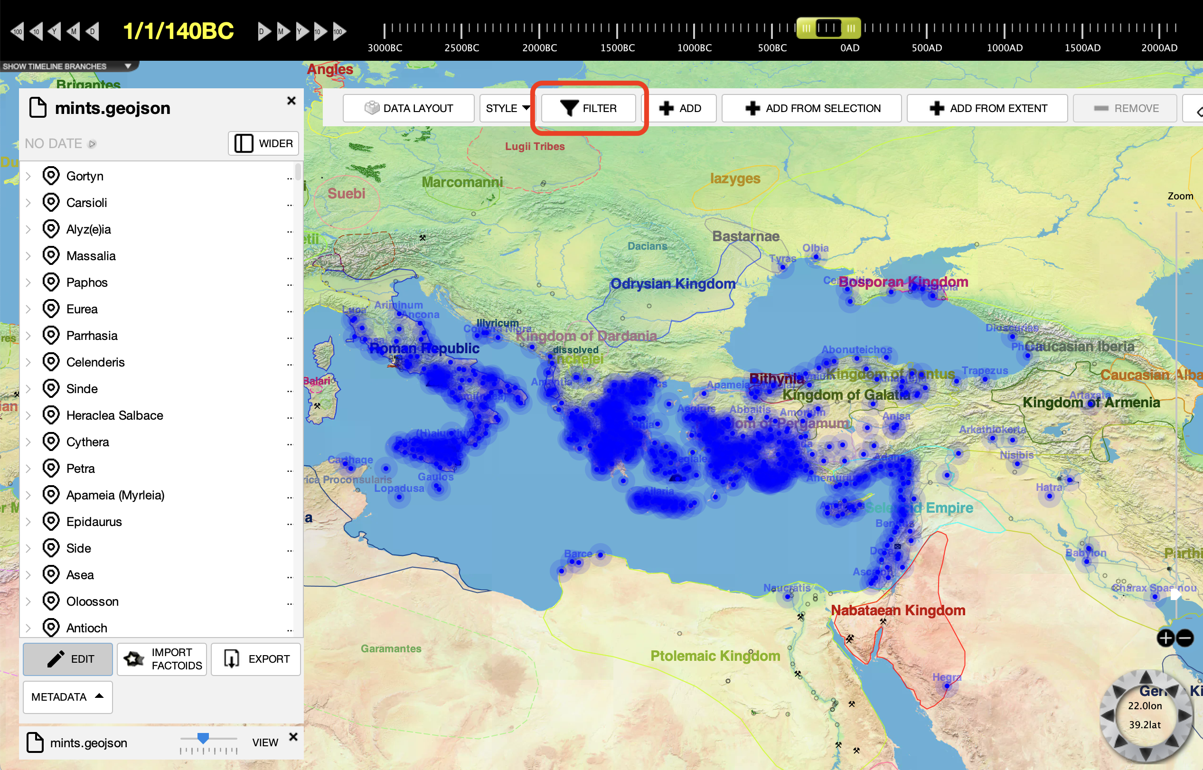Click the Filter button
This screenshot has width=1203, height=770.
(589, 109)
